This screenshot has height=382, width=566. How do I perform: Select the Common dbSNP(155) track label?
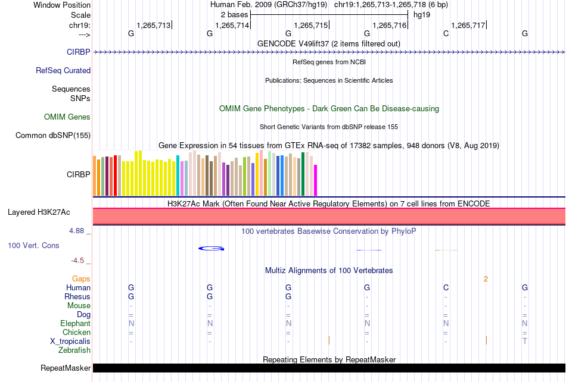(53, 135)
